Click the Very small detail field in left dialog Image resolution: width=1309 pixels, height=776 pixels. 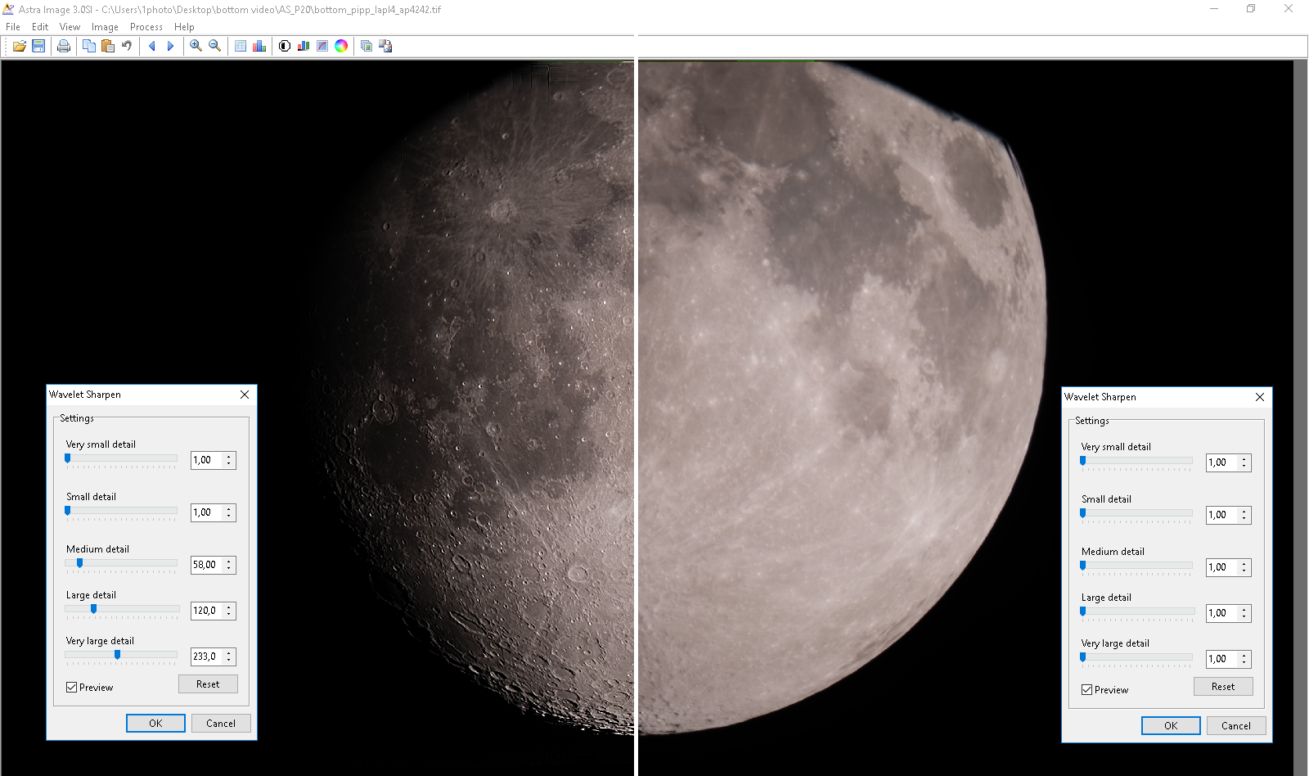tap(205, 460)
